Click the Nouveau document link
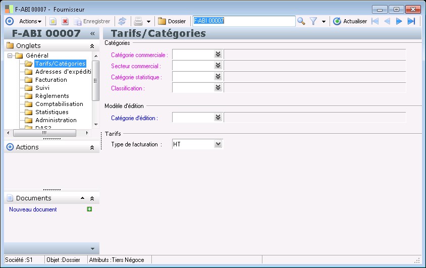The height and width of the screenshot is (268, 426). 33,209
